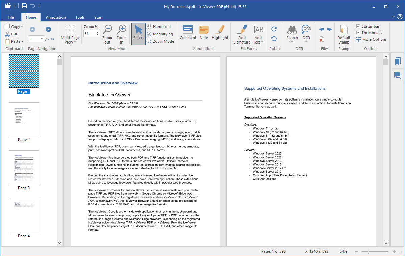405x256 pixels.
Task: Open the Tools ribbon tab
Action: pos(80,17)
